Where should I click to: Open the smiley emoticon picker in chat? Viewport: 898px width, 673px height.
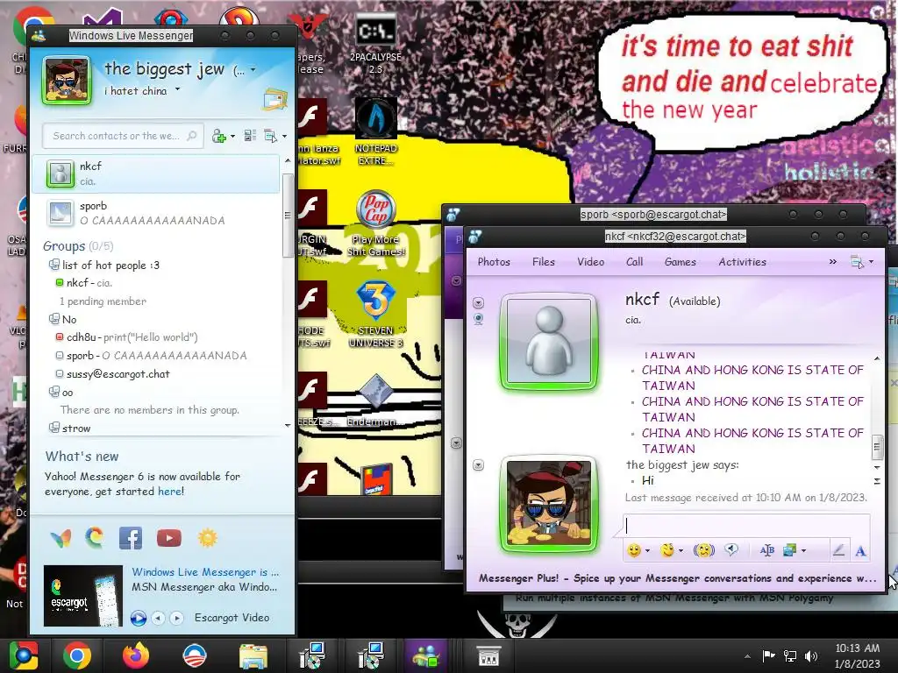pyautogui.click(x=633, y=550)
